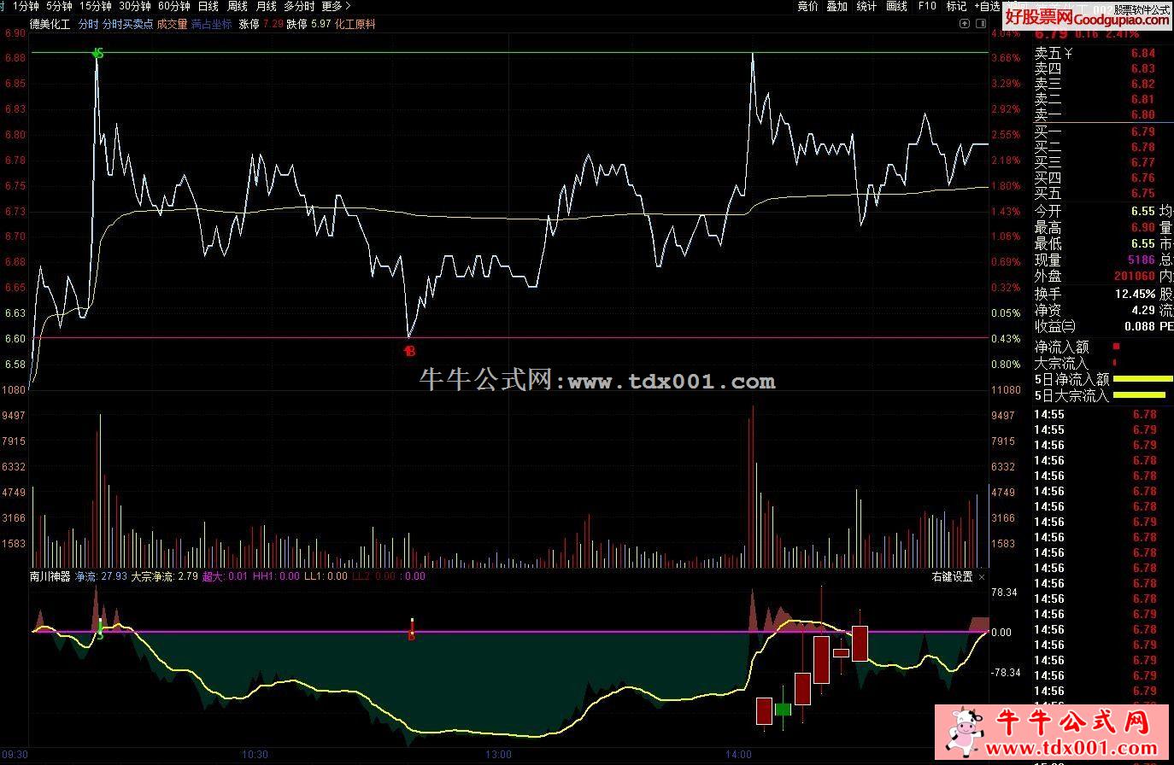The image size is (1174, 765).
Task: Click the 买三 bid price 6.77
Action: [x=1142, y=162]
